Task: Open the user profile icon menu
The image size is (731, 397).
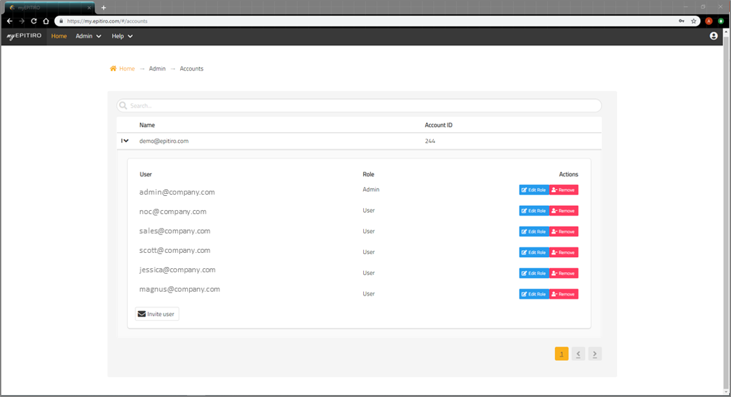Action: 713,36
